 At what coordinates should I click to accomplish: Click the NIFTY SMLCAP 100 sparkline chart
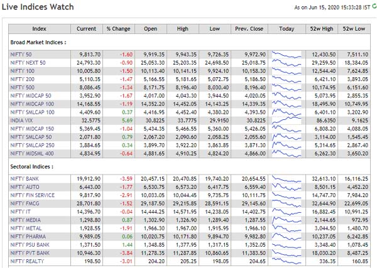[287, 112]
